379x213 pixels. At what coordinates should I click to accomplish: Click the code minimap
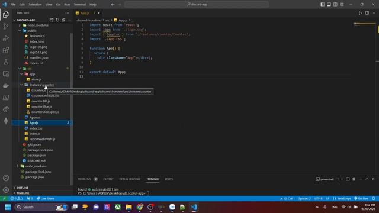click(x=364, y=25)
